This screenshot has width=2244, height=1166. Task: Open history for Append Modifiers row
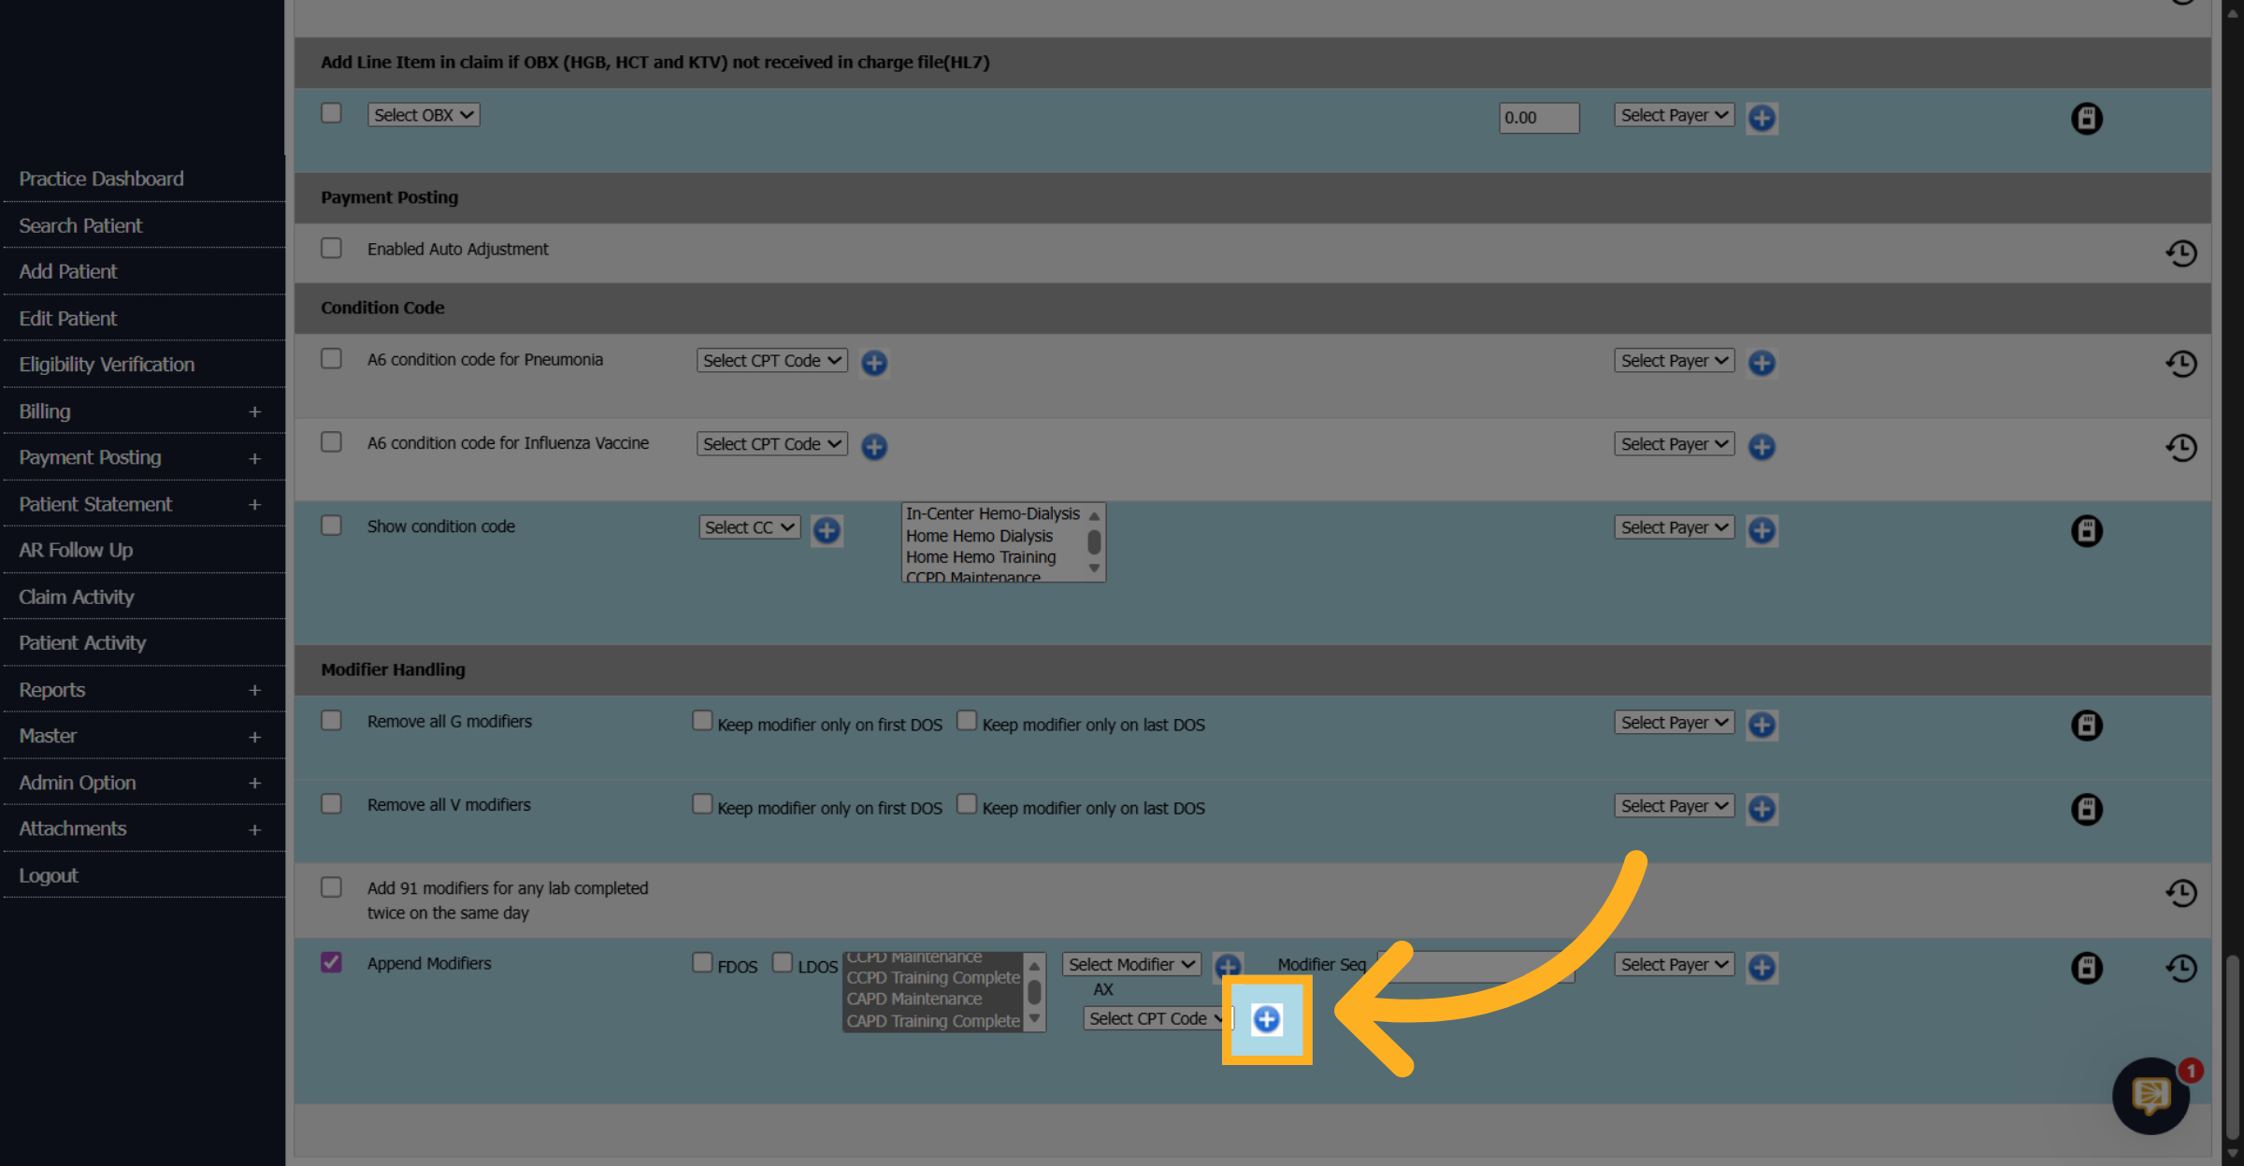pyautogui.click(x=2181, y=968)
